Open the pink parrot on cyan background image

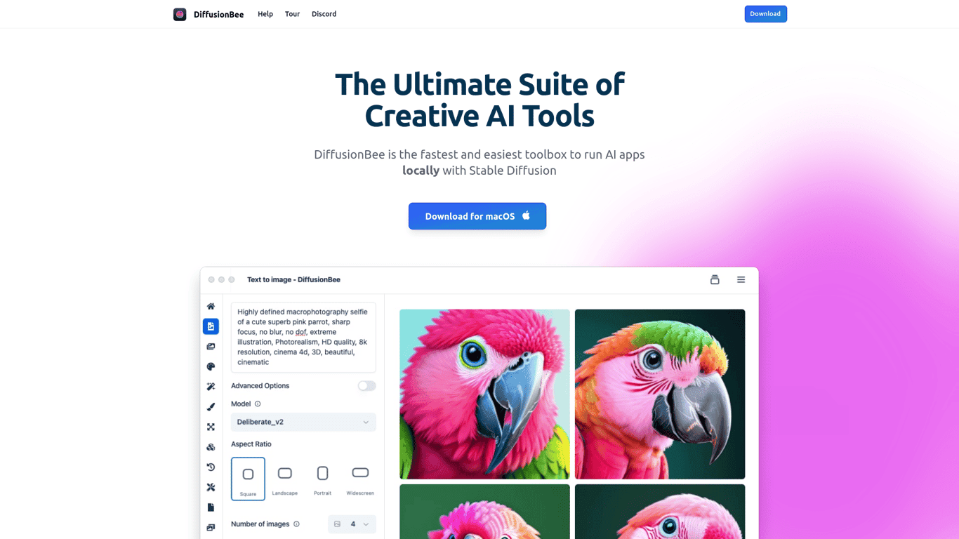[x=484, y=394]
